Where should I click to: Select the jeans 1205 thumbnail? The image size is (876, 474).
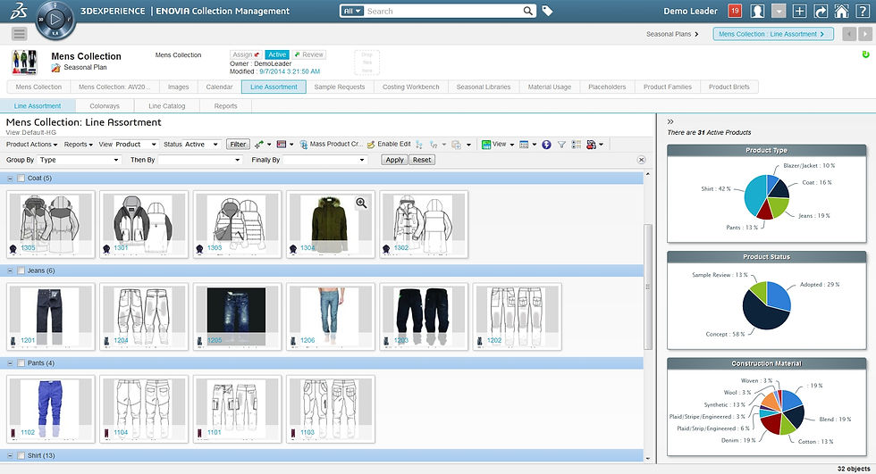[237, 317]
